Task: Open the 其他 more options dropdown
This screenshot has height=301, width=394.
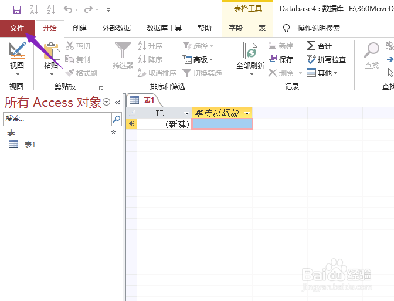Action: click(322, 73)
